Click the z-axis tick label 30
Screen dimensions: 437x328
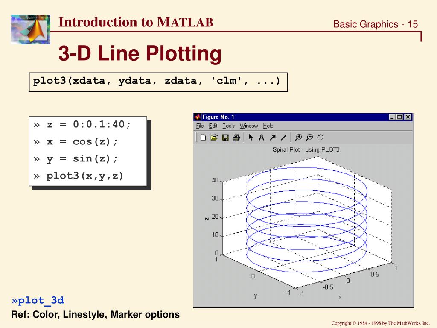click(215, 199)
